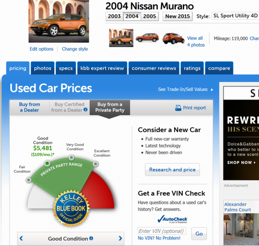Go to previous condition with left arrow
The width and height of the screenshot is (259, 246).
point(21,238)
